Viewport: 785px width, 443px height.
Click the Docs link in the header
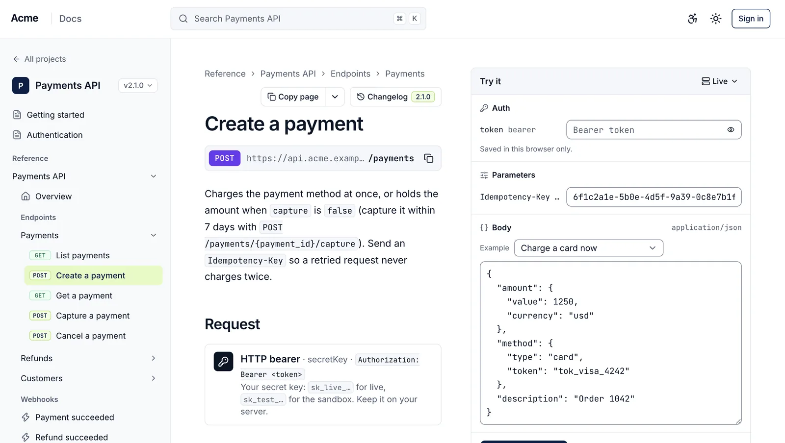[x=70, y=19]
